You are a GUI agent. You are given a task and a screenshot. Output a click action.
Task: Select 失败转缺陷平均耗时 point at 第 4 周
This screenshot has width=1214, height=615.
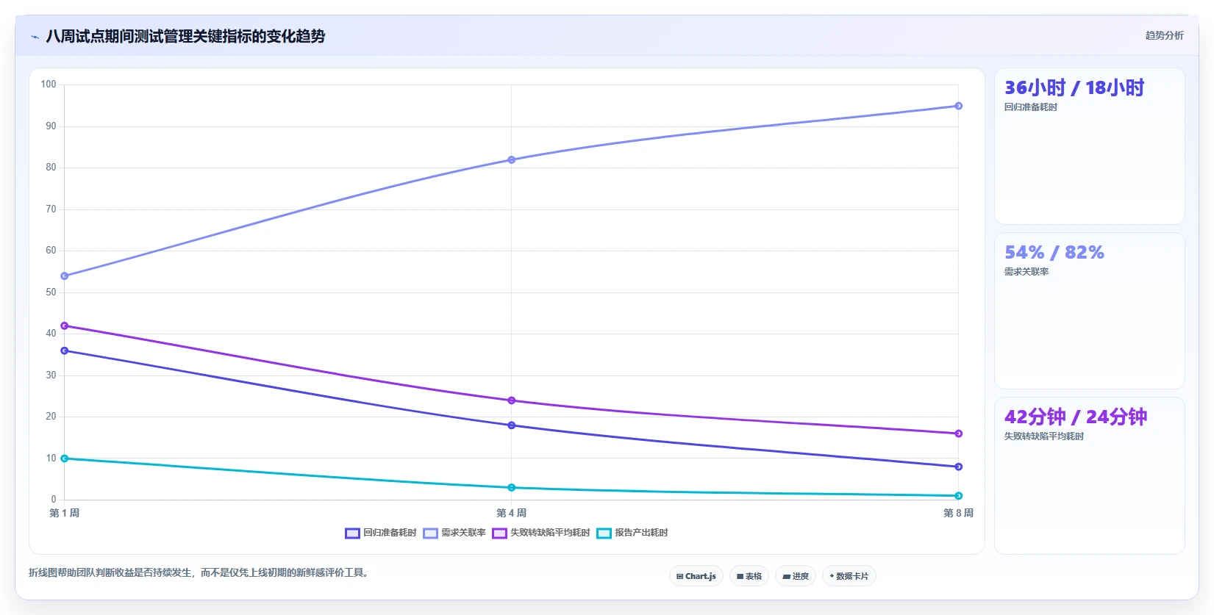[512, 400]
